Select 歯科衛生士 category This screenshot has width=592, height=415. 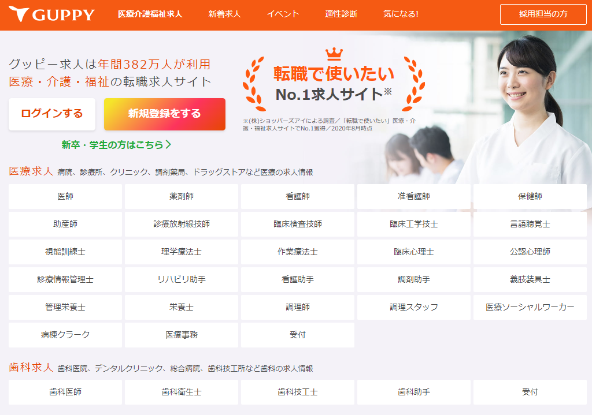tap(182, 392)
